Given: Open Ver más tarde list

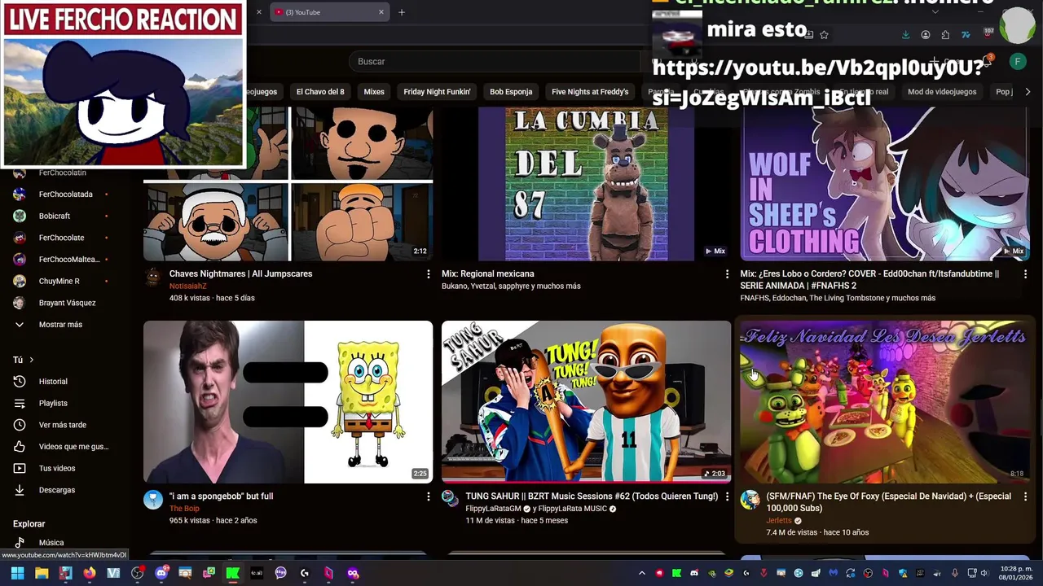Looking at the screenshot, I should [62, 425].
